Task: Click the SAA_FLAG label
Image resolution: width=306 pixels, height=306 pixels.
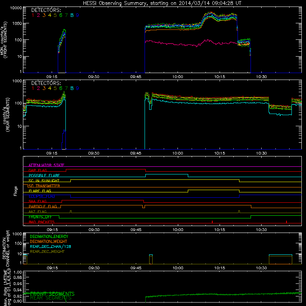Action: pos(37,201)
